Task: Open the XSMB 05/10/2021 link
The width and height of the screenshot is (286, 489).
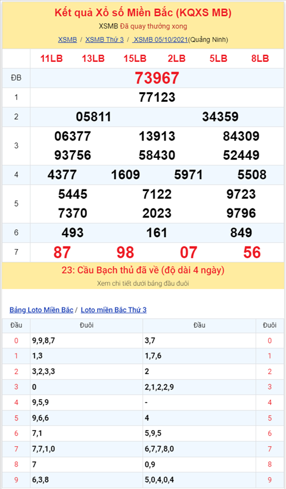Action: [x=160, y=39]
